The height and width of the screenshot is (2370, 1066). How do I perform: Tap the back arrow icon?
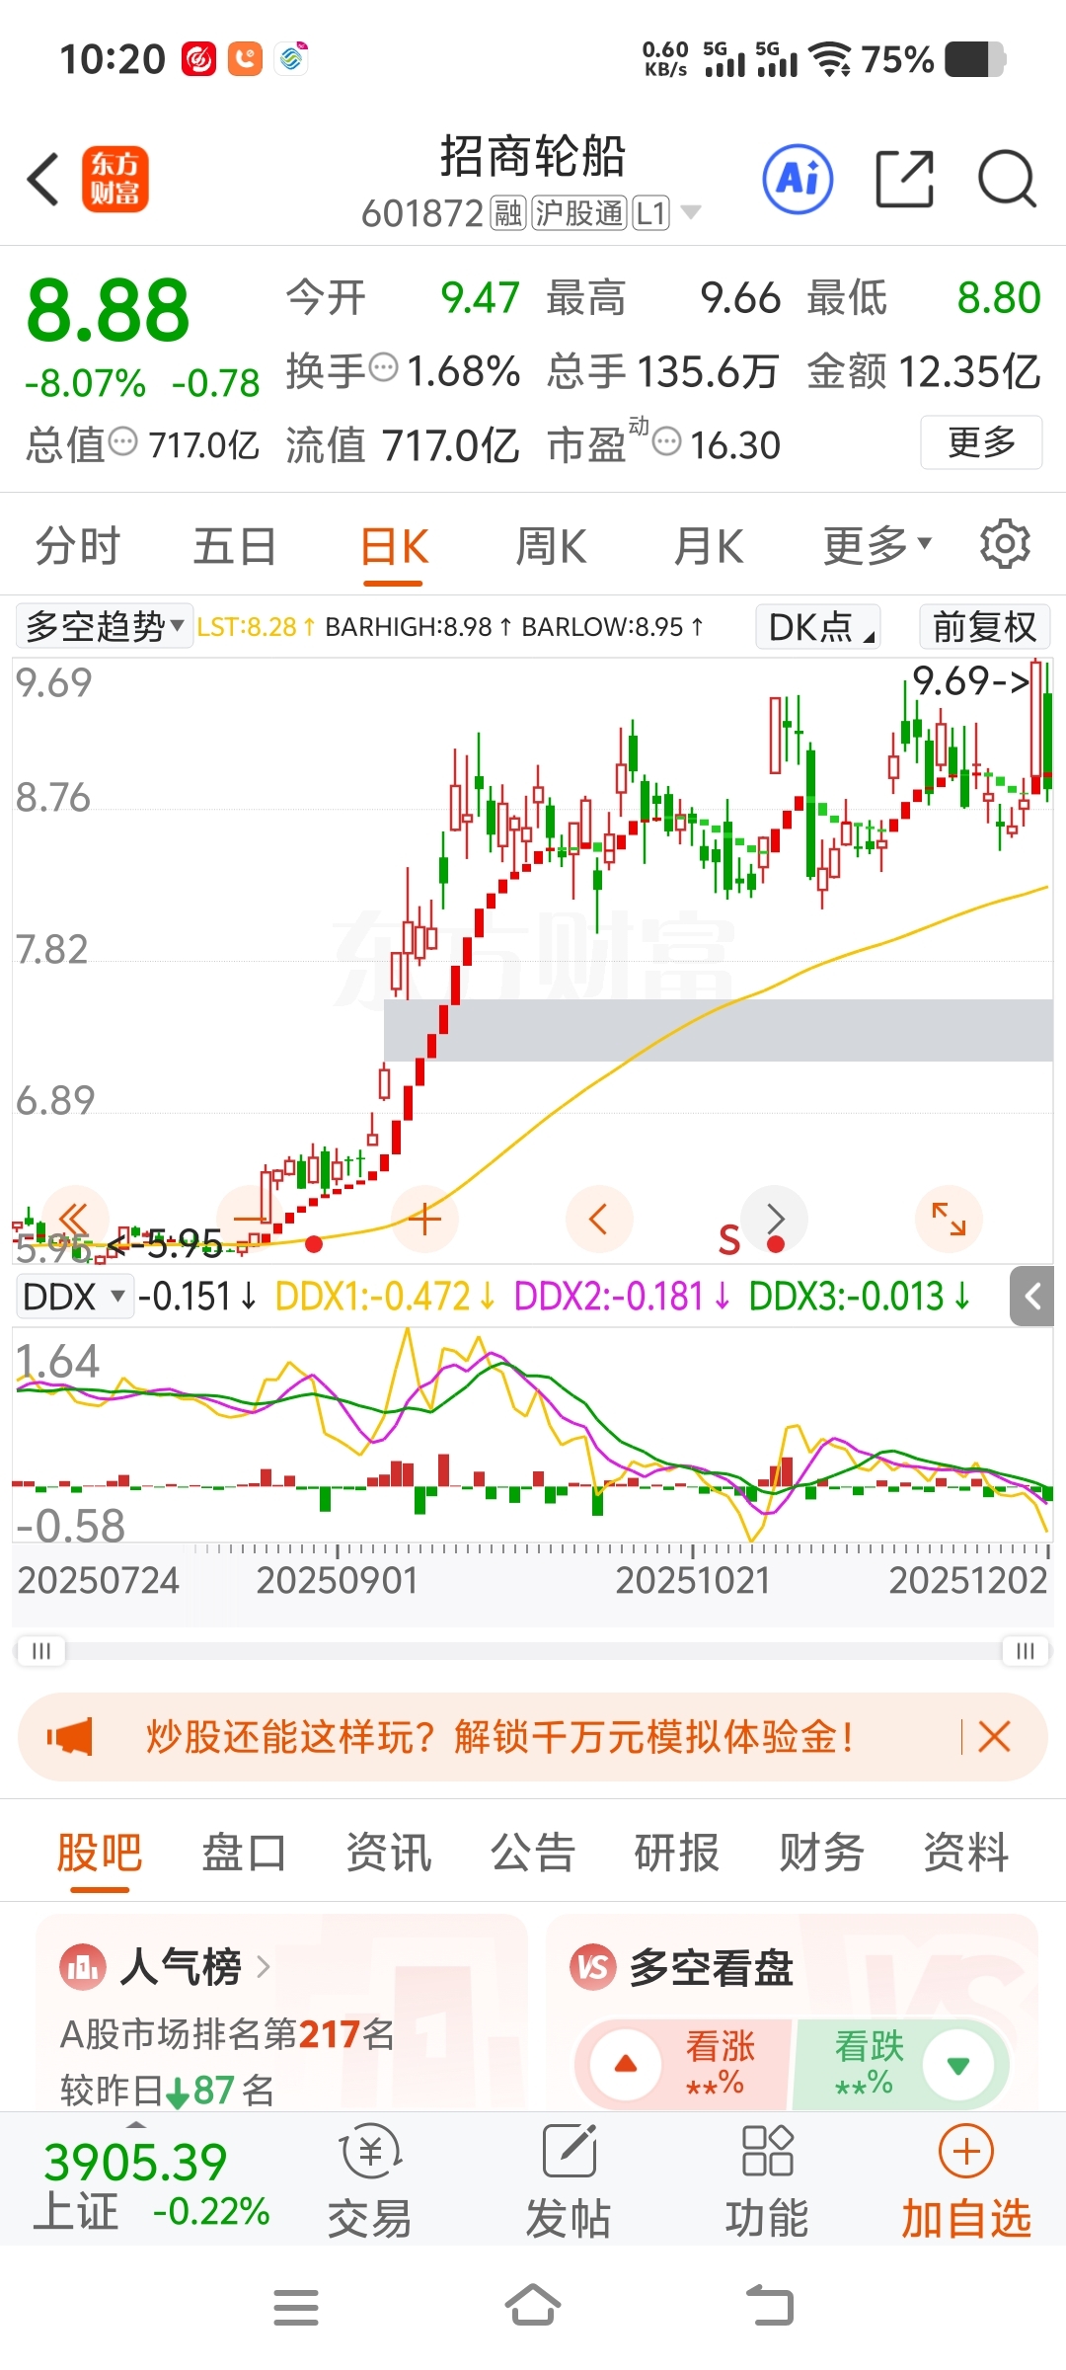click(x=43, y=180)
